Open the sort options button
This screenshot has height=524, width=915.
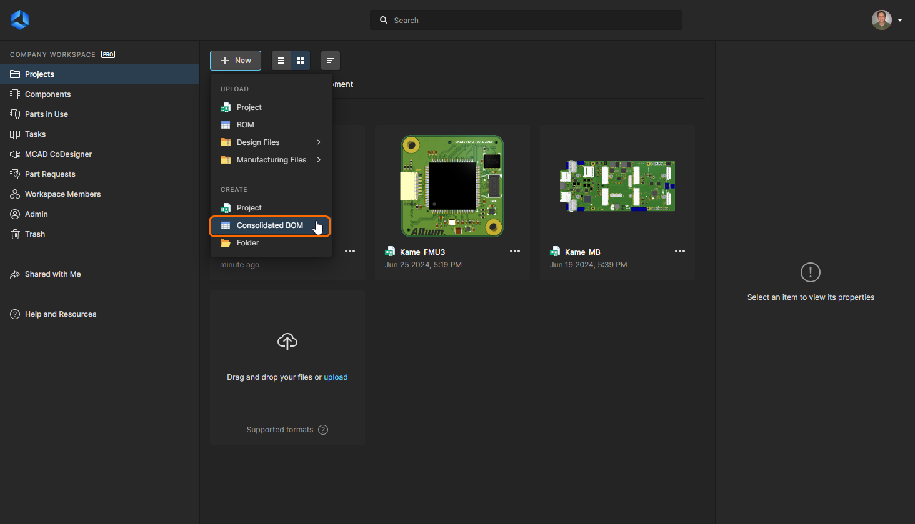point(331,61)
